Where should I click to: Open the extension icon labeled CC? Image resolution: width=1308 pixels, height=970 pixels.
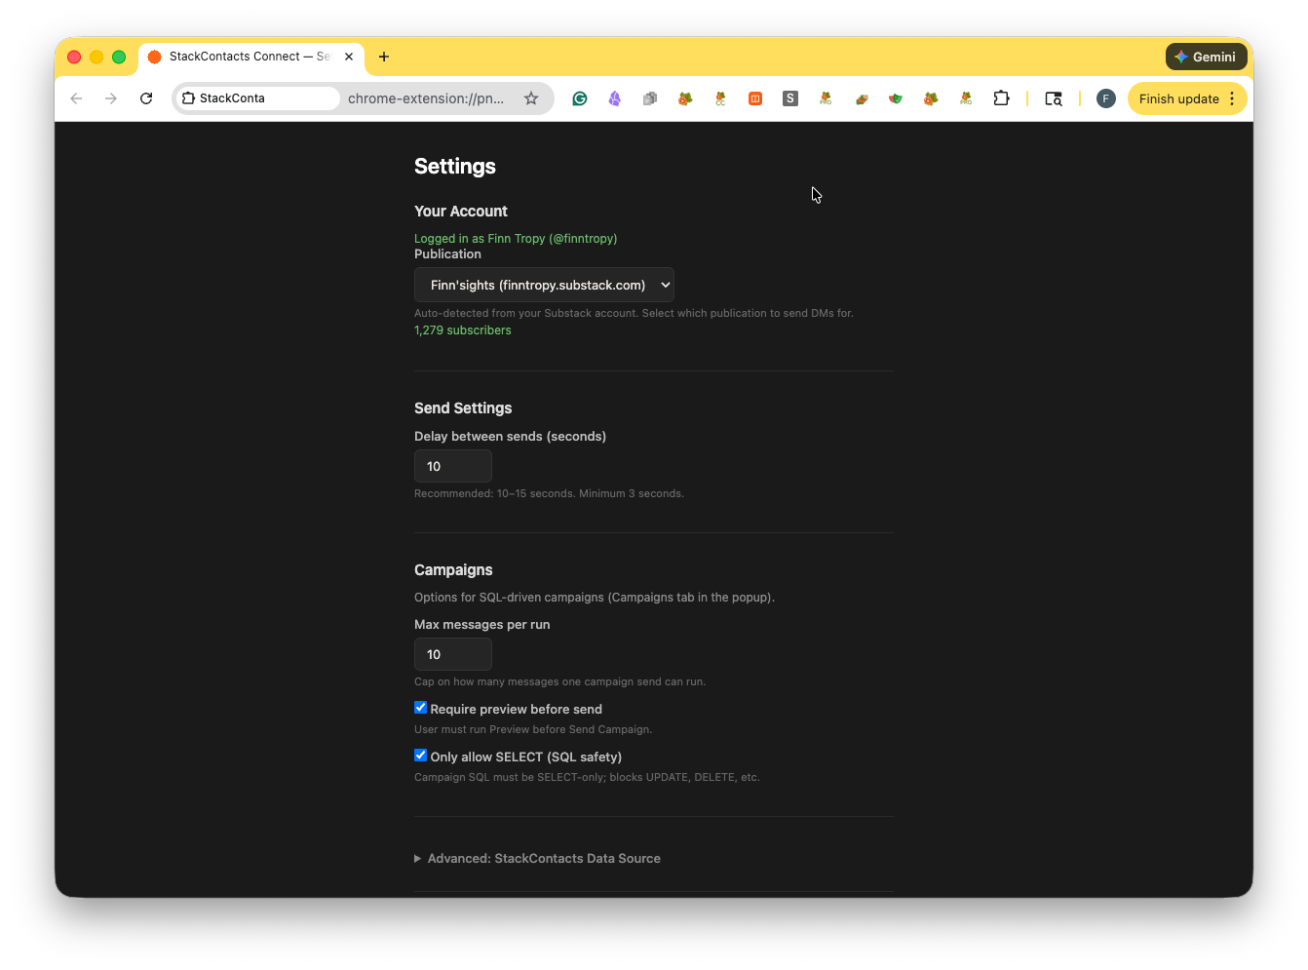coord(720,98)
